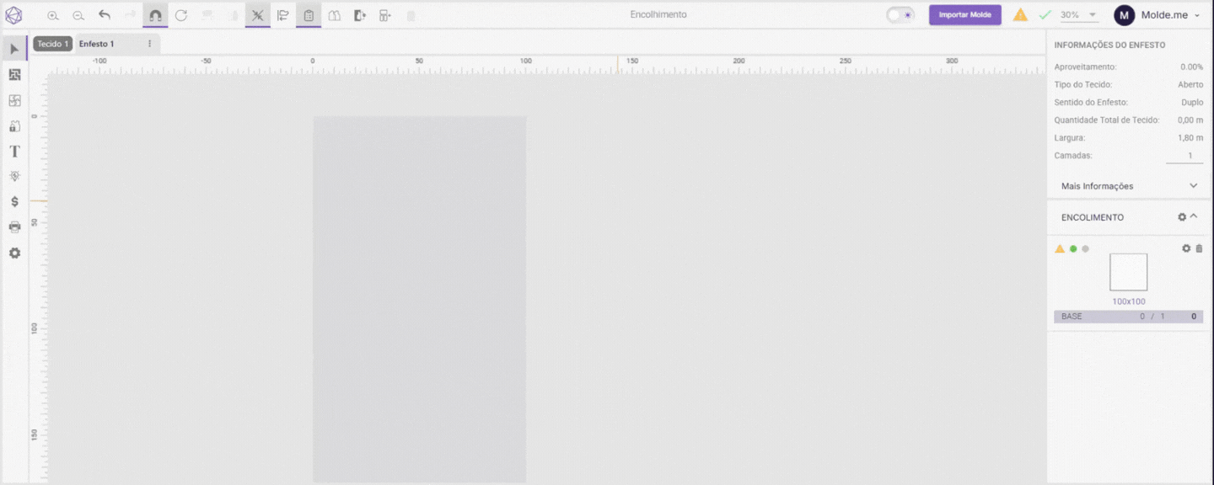Undo the last action
The image size is (1214, 485).
105,15
